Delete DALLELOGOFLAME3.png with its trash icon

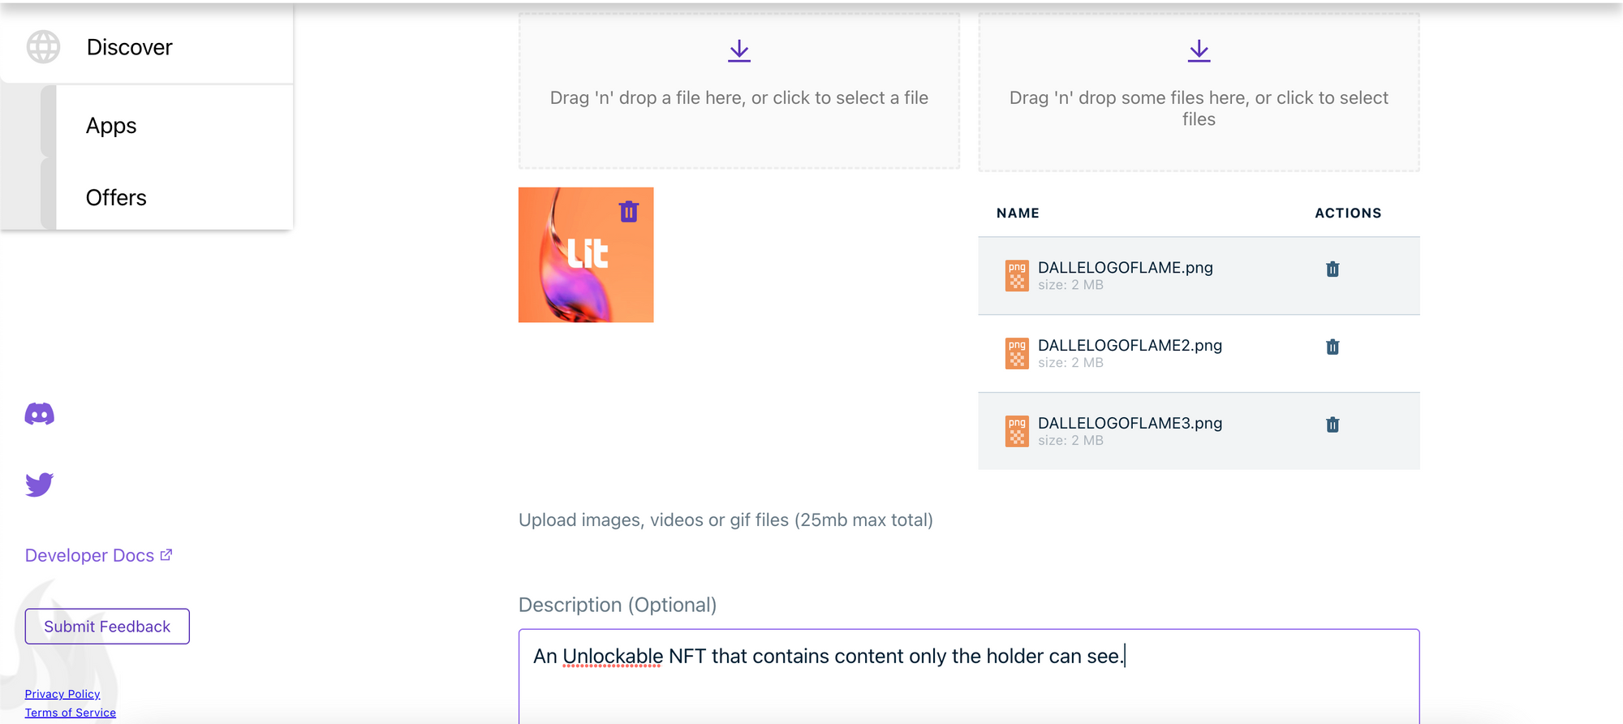coord(1332,424)
